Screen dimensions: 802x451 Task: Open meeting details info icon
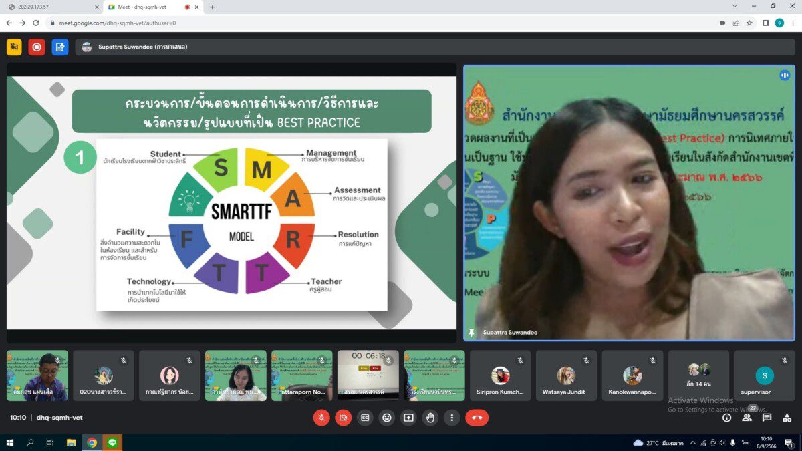click(x=727, y=418)
